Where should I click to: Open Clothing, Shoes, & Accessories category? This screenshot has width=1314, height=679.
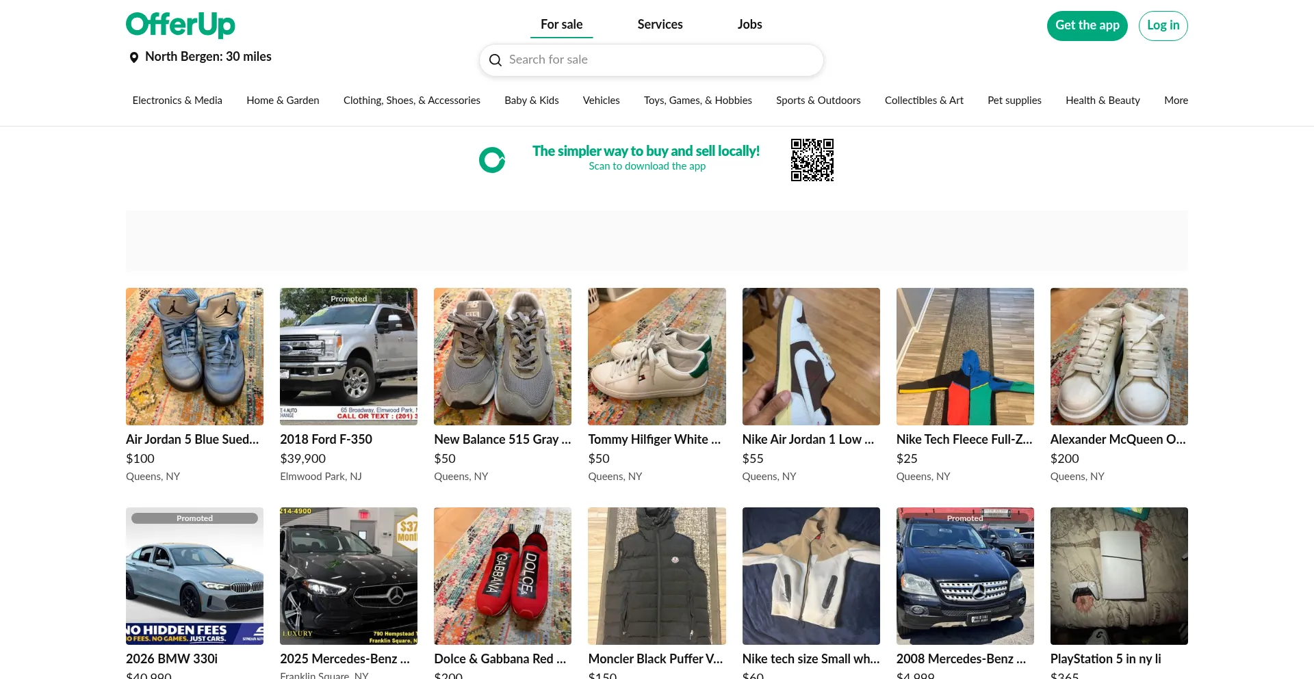pos(412,101)
